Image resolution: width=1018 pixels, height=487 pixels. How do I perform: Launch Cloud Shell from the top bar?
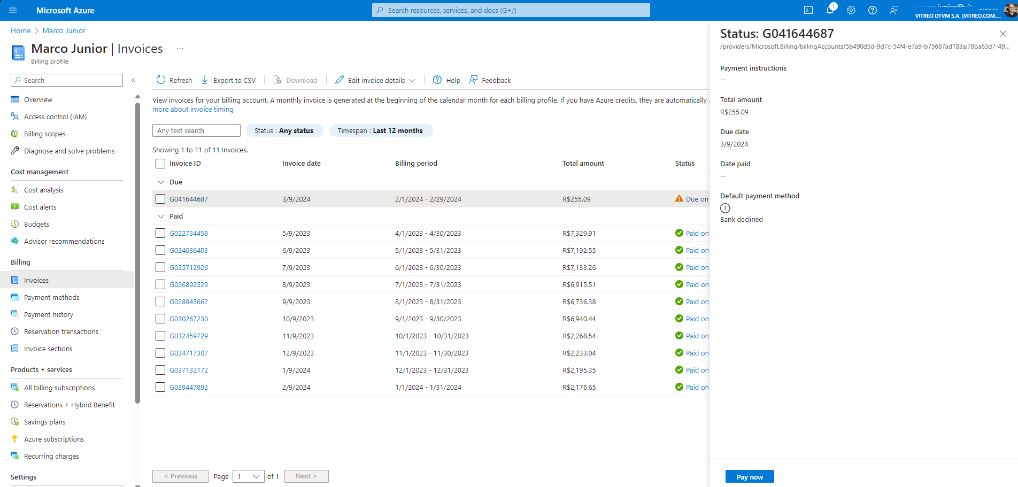[x=808, y=10]
